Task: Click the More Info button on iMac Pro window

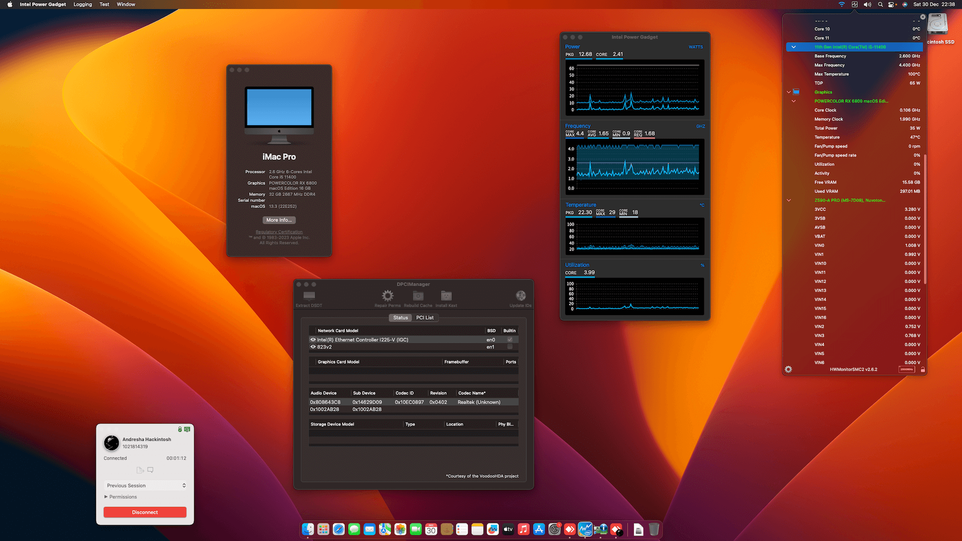Action: pyautogui.click(x=279, y=219)
